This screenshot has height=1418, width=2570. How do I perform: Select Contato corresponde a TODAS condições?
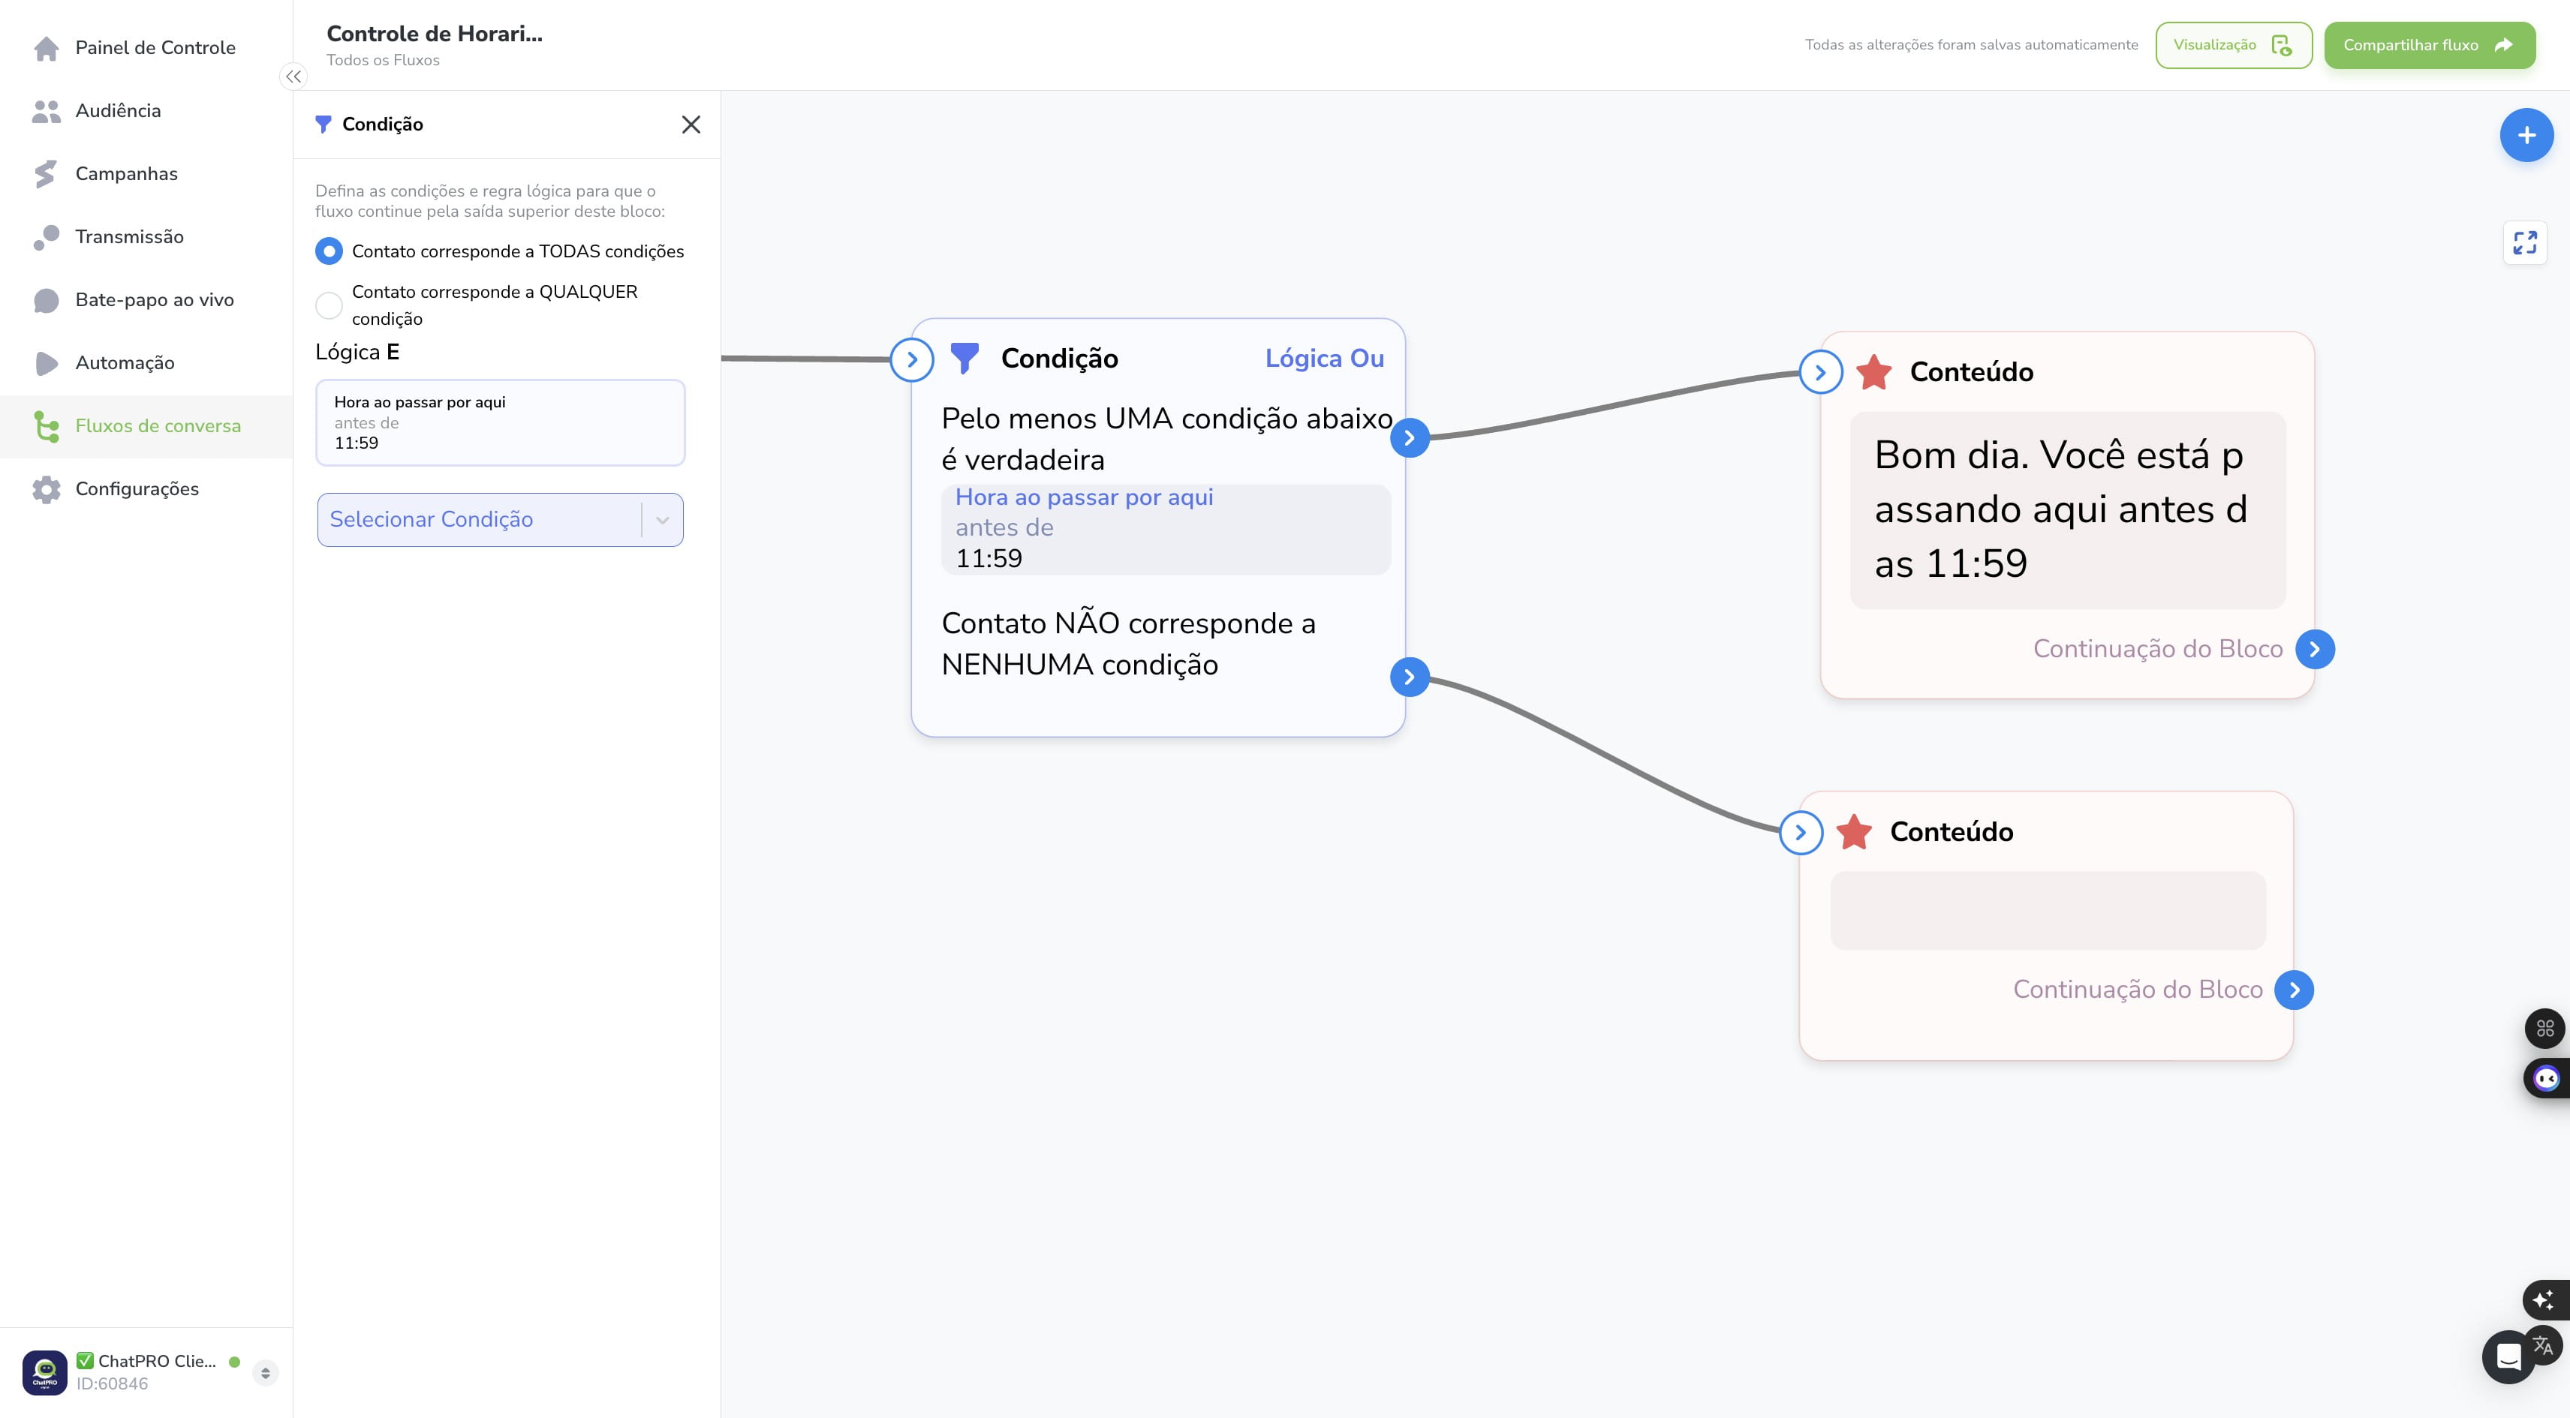point(328,251)
